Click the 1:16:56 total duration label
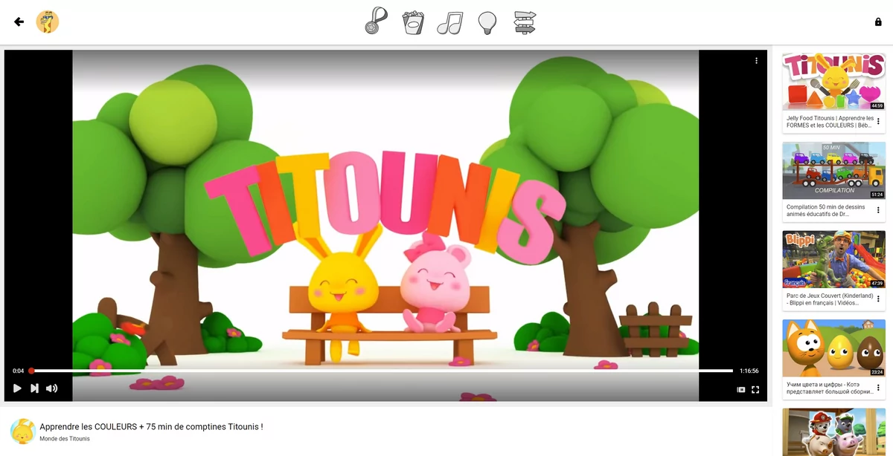893x456 pixels. [749, 371]
